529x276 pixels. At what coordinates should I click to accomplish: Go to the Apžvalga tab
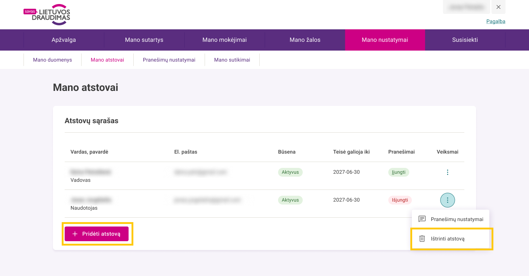click(x=64, y=40)
